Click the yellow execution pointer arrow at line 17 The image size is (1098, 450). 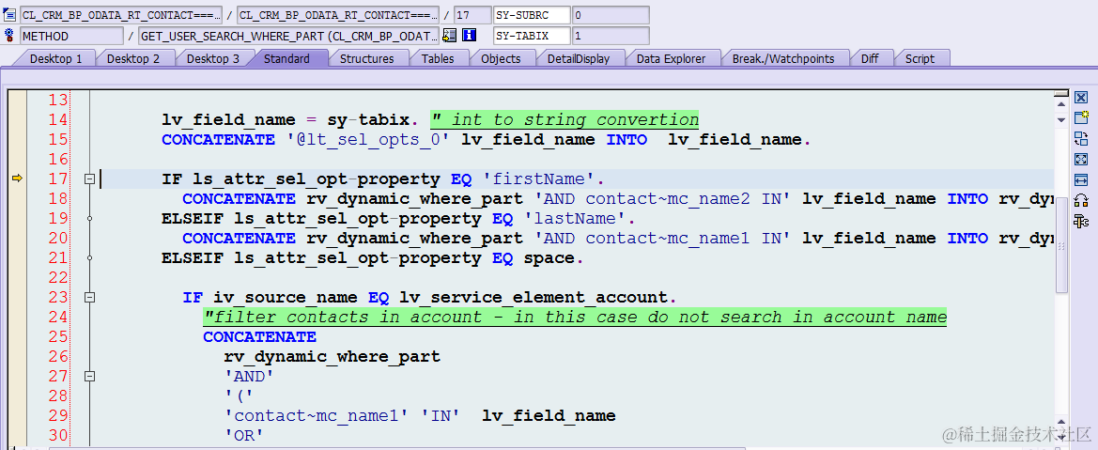tap(18, 179)
